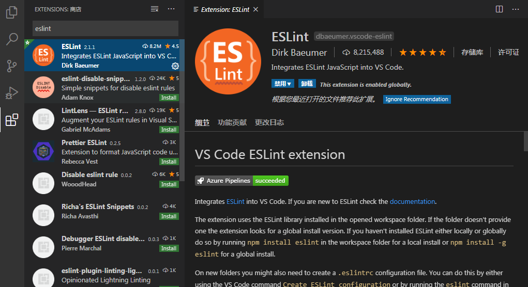Viewport: 528px width, 287px height.
Task: Select Debugger ESLint disable entry
Action: [104, 247]
